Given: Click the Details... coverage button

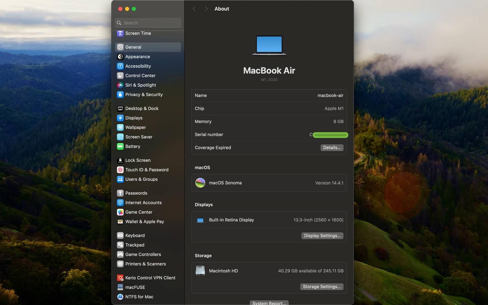Looking at the screenshot, I should click(x=332, y=148).
